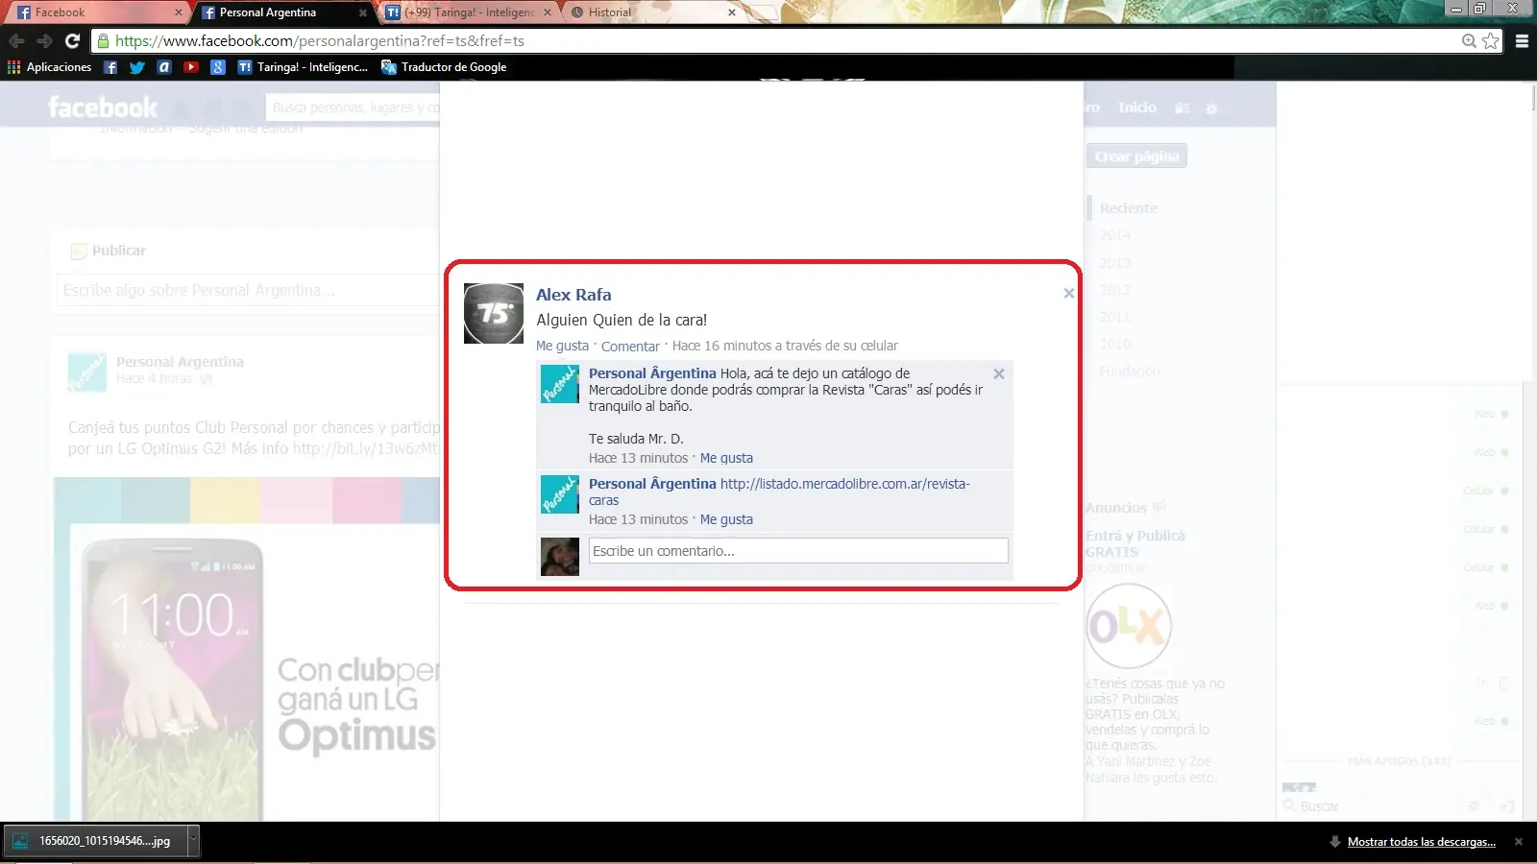Open the mercadolibre revista-caras link
Screen dimensions: 1537x864
coord(779,492)
